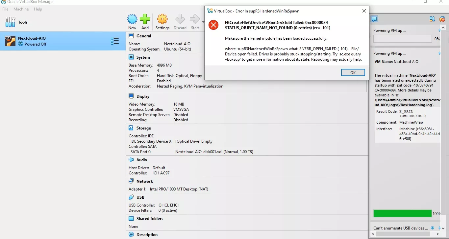Click the help icon on USB notification
The height and width of the screenshot is (239, 449).
[x=433, y=228]
